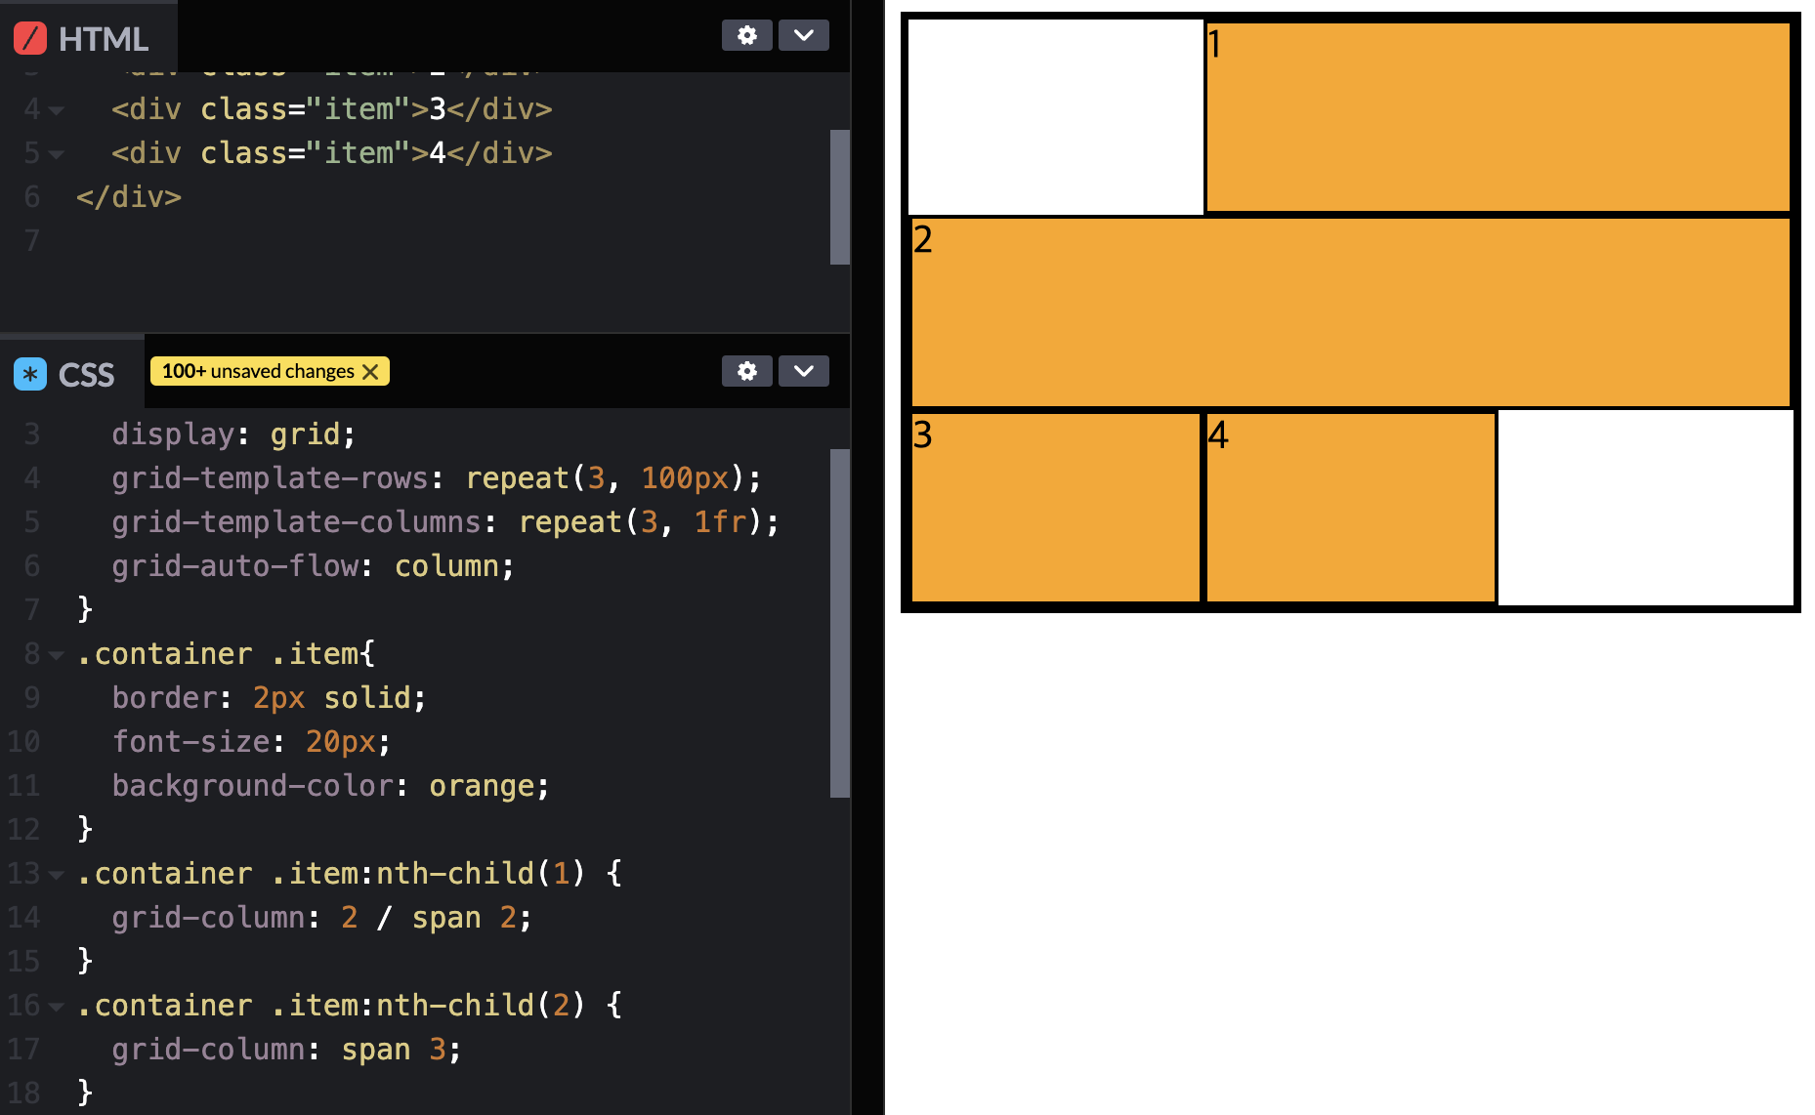Image resolution: width=1815 pixels, height=1115 pixels.
Task: Click 'grid-auto-flow: column;' line
Action: point(313,566)
